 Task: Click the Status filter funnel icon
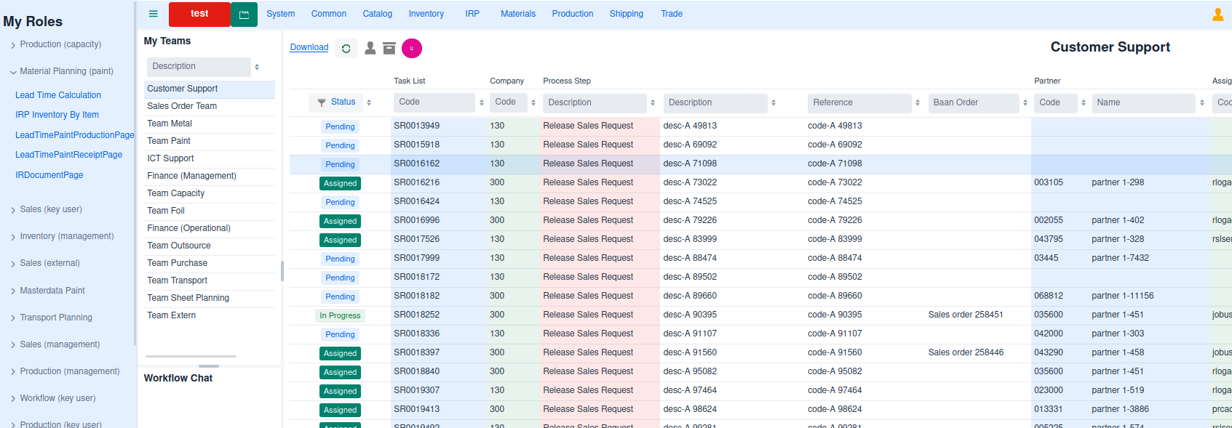click(x=322, y=102)
